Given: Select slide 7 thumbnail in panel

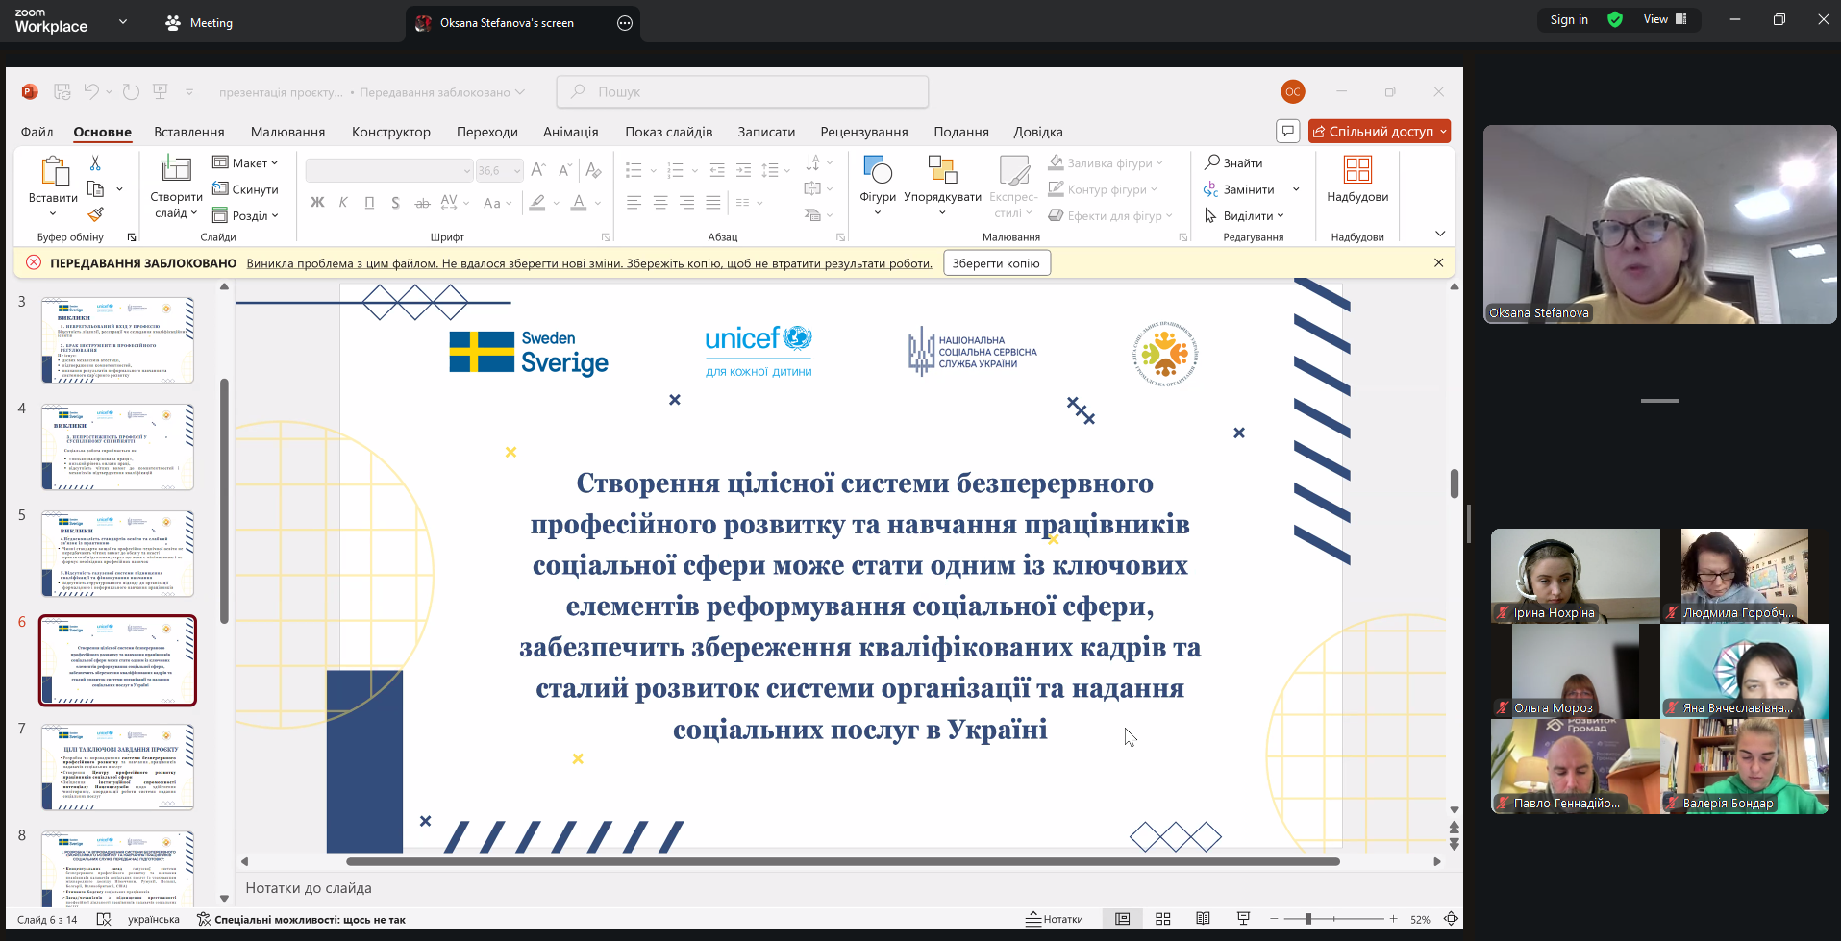Looking at the screenshot, I should (117, 767).
